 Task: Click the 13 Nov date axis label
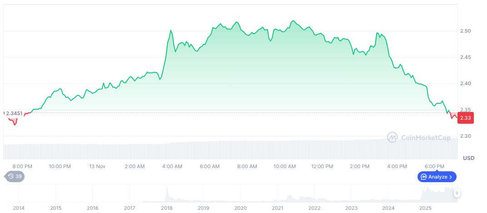(x=97, y=166)
